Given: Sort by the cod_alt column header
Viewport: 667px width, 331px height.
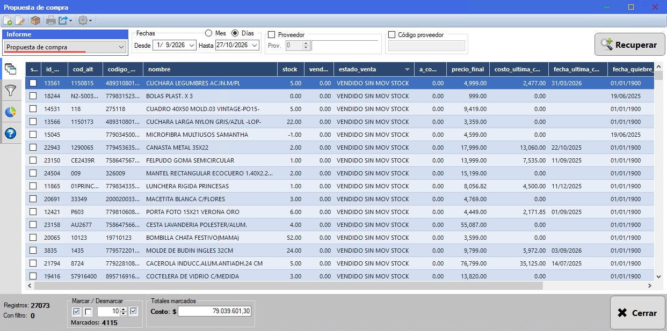Looking at the screenshot, I should (x=85, y=69).
